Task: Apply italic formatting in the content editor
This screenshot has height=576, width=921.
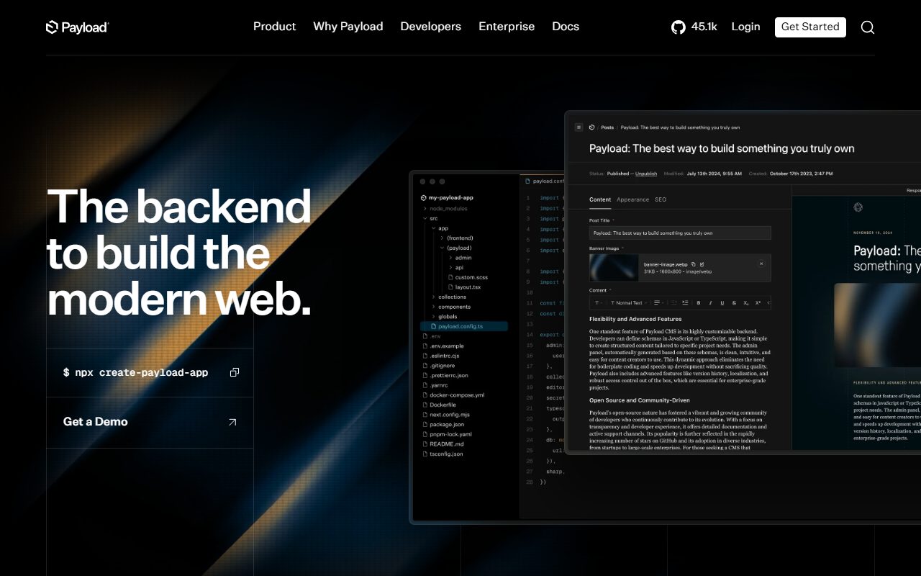Action: 710,303
